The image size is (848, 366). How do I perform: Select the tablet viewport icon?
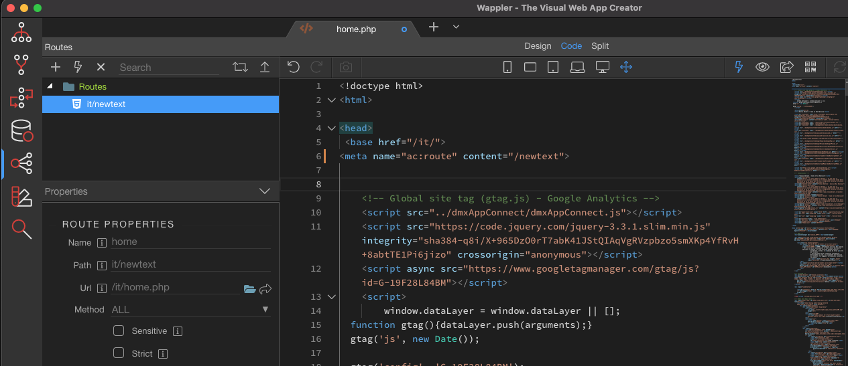(553, 67)
